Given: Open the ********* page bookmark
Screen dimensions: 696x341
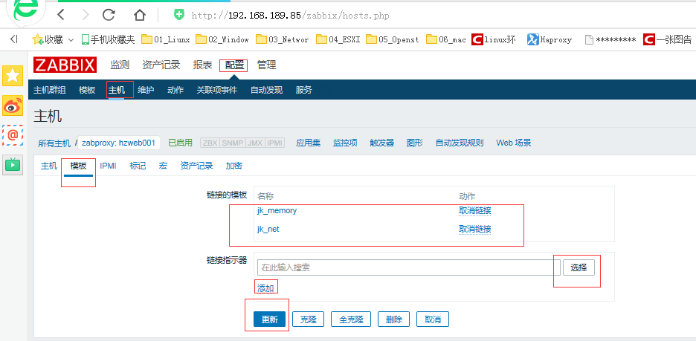Looking at the screenshot, I should pyautogui.click(x=610, y=39).
